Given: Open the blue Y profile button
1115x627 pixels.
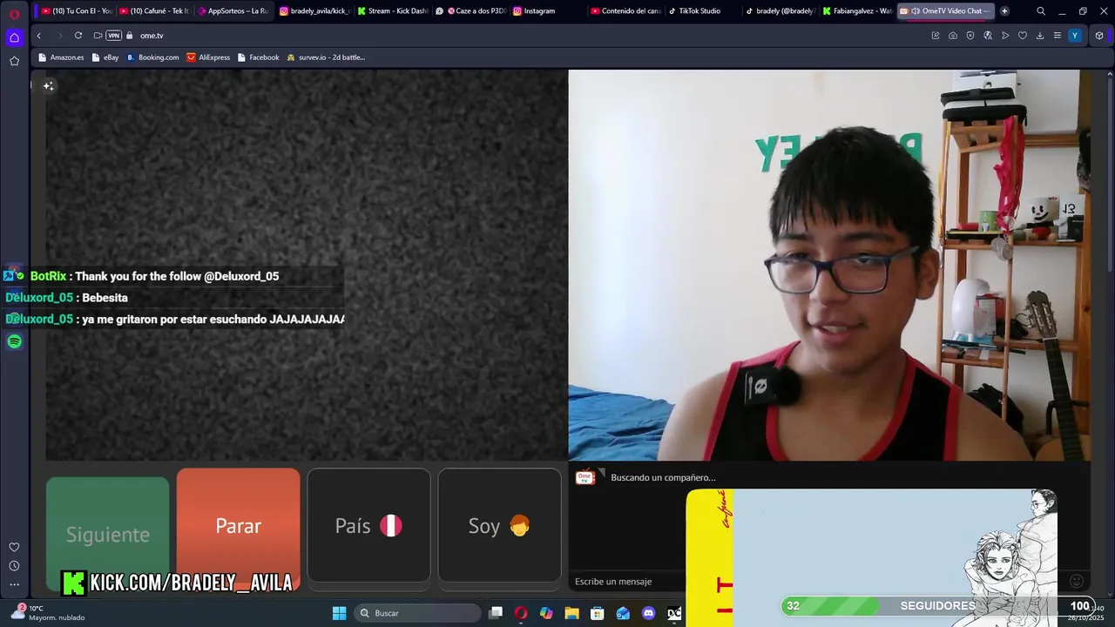Looking at the screenshot, I should (1075, 36).
